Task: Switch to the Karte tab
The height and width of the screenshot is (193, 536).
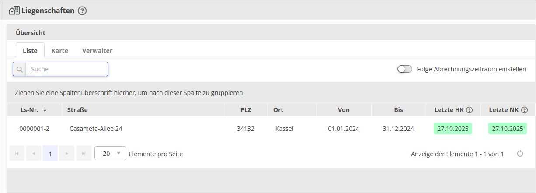Action: [x=60, y=51]
